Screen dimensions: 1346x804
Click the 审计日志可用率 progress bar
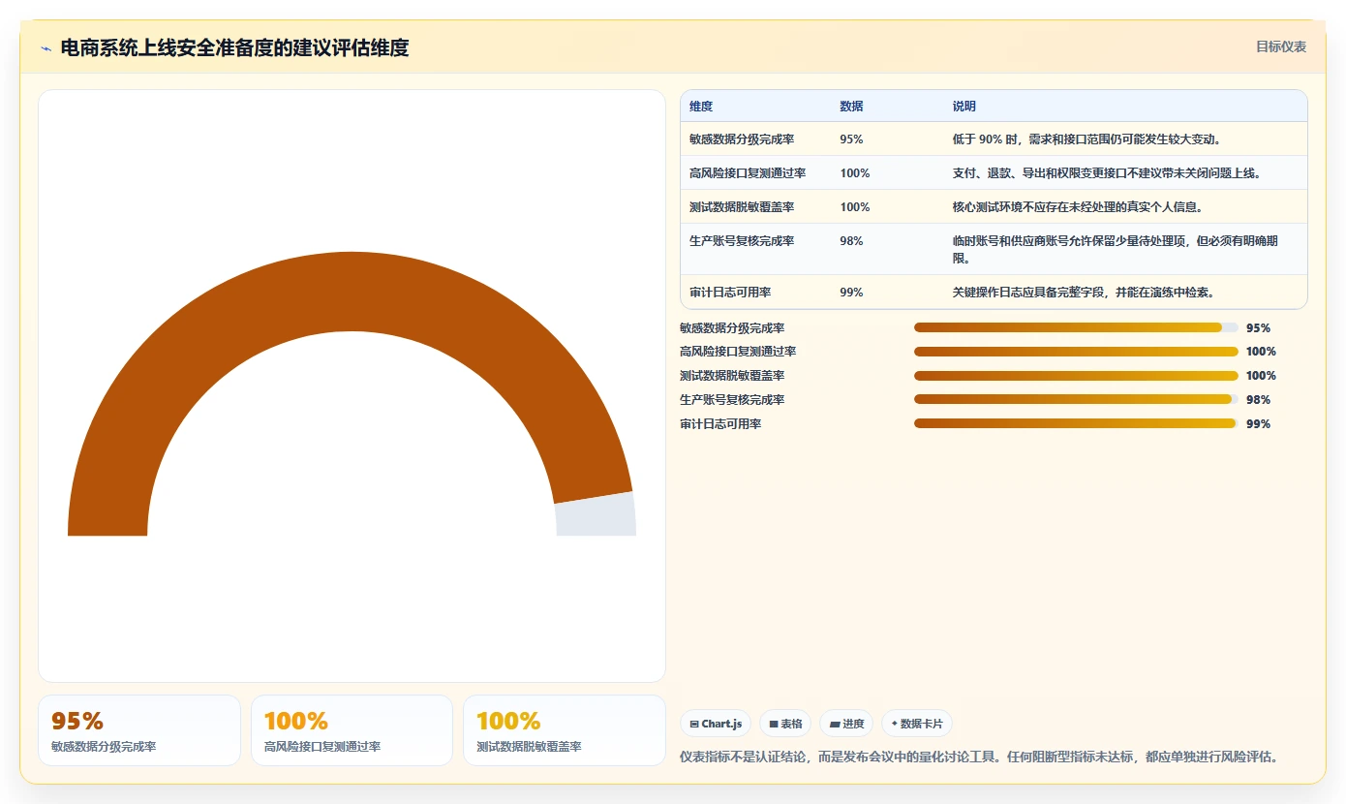pos(1076,423)
